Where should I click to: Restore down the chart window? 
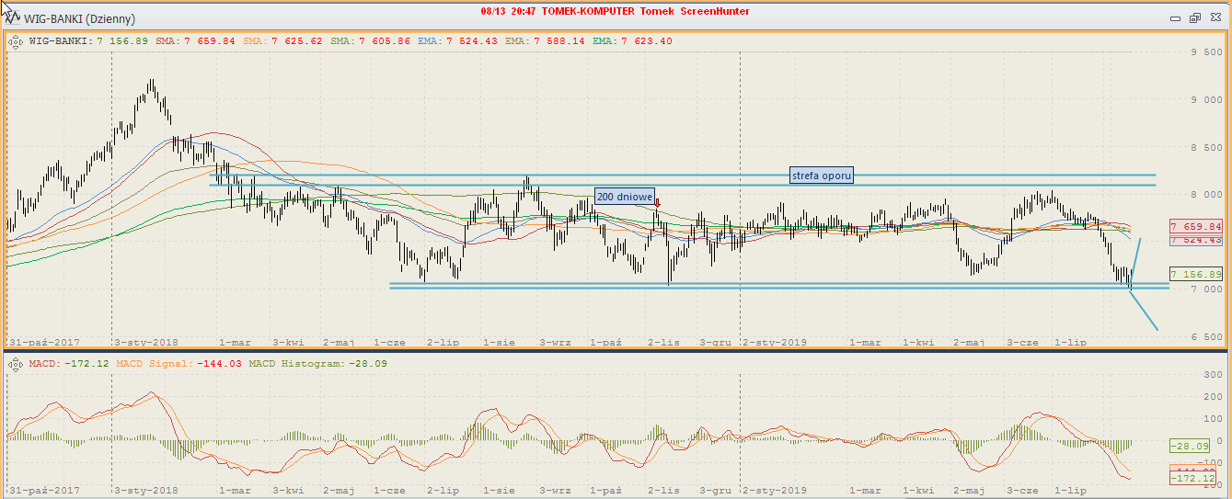(1195, 17)
